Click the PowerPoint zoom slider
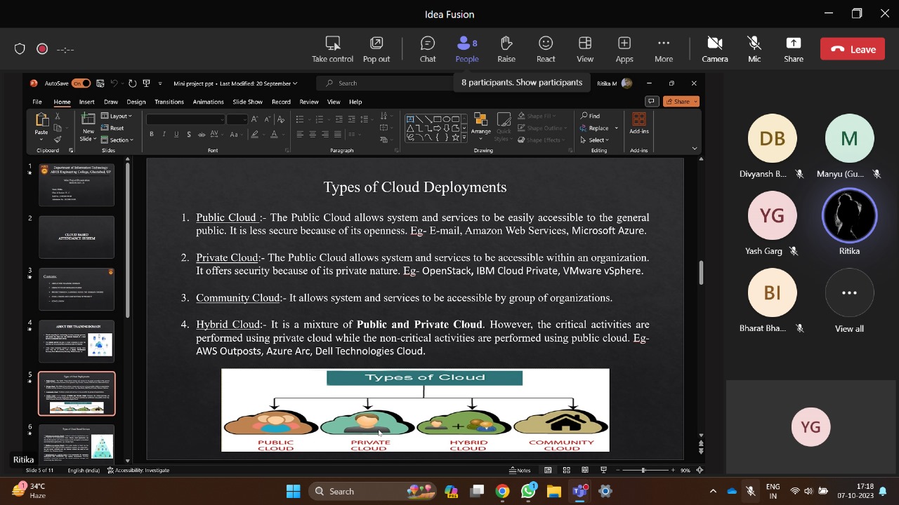 pyautogui.click(x=643, y=470)
